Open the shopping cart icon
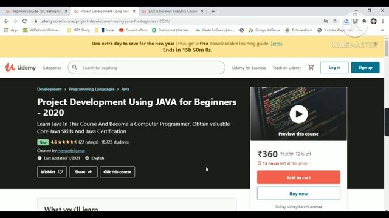 [x=311, y=67]
